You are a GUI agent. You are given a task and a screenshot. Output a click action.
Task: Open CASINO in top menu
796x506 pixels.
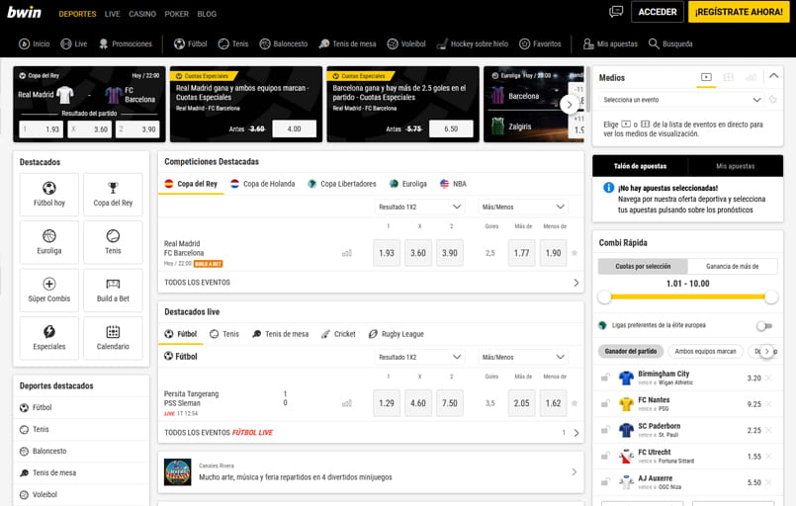142,14
